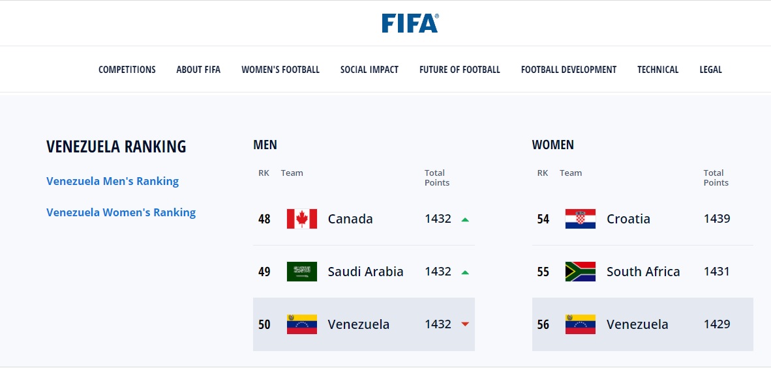Screen dimensions: 771x368
Task: Click Venezuela flag in Women's table
Action: [581, 324]
